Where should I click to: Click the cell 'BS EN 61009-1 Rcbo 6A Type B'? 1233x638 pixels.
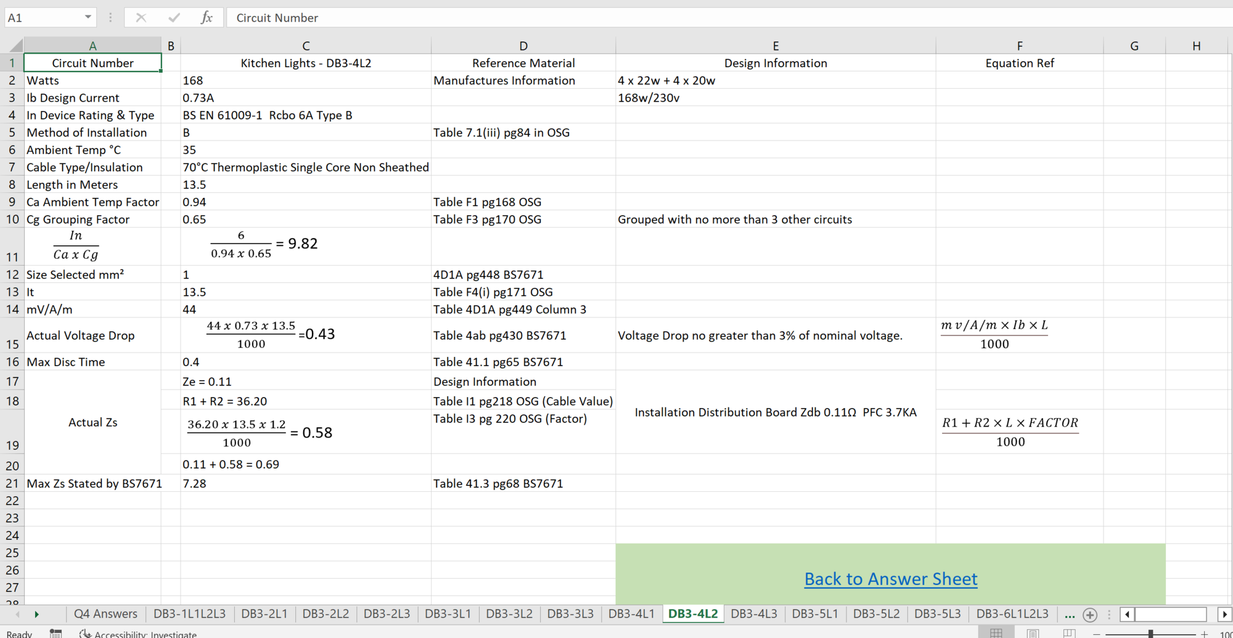coord(306,115)
